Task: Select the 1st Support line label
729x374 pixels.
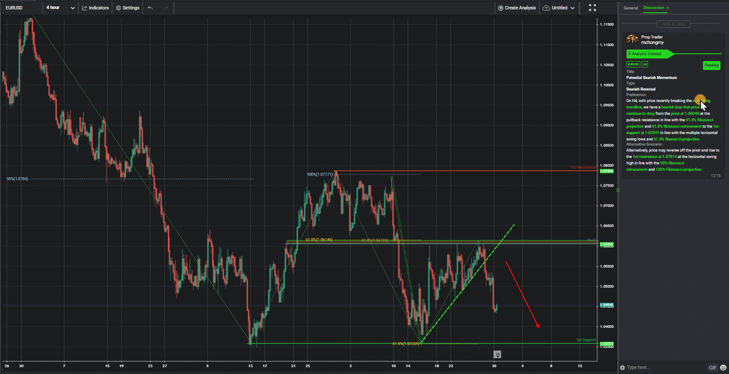Action: pyautogui.click(x=586, y=340)
